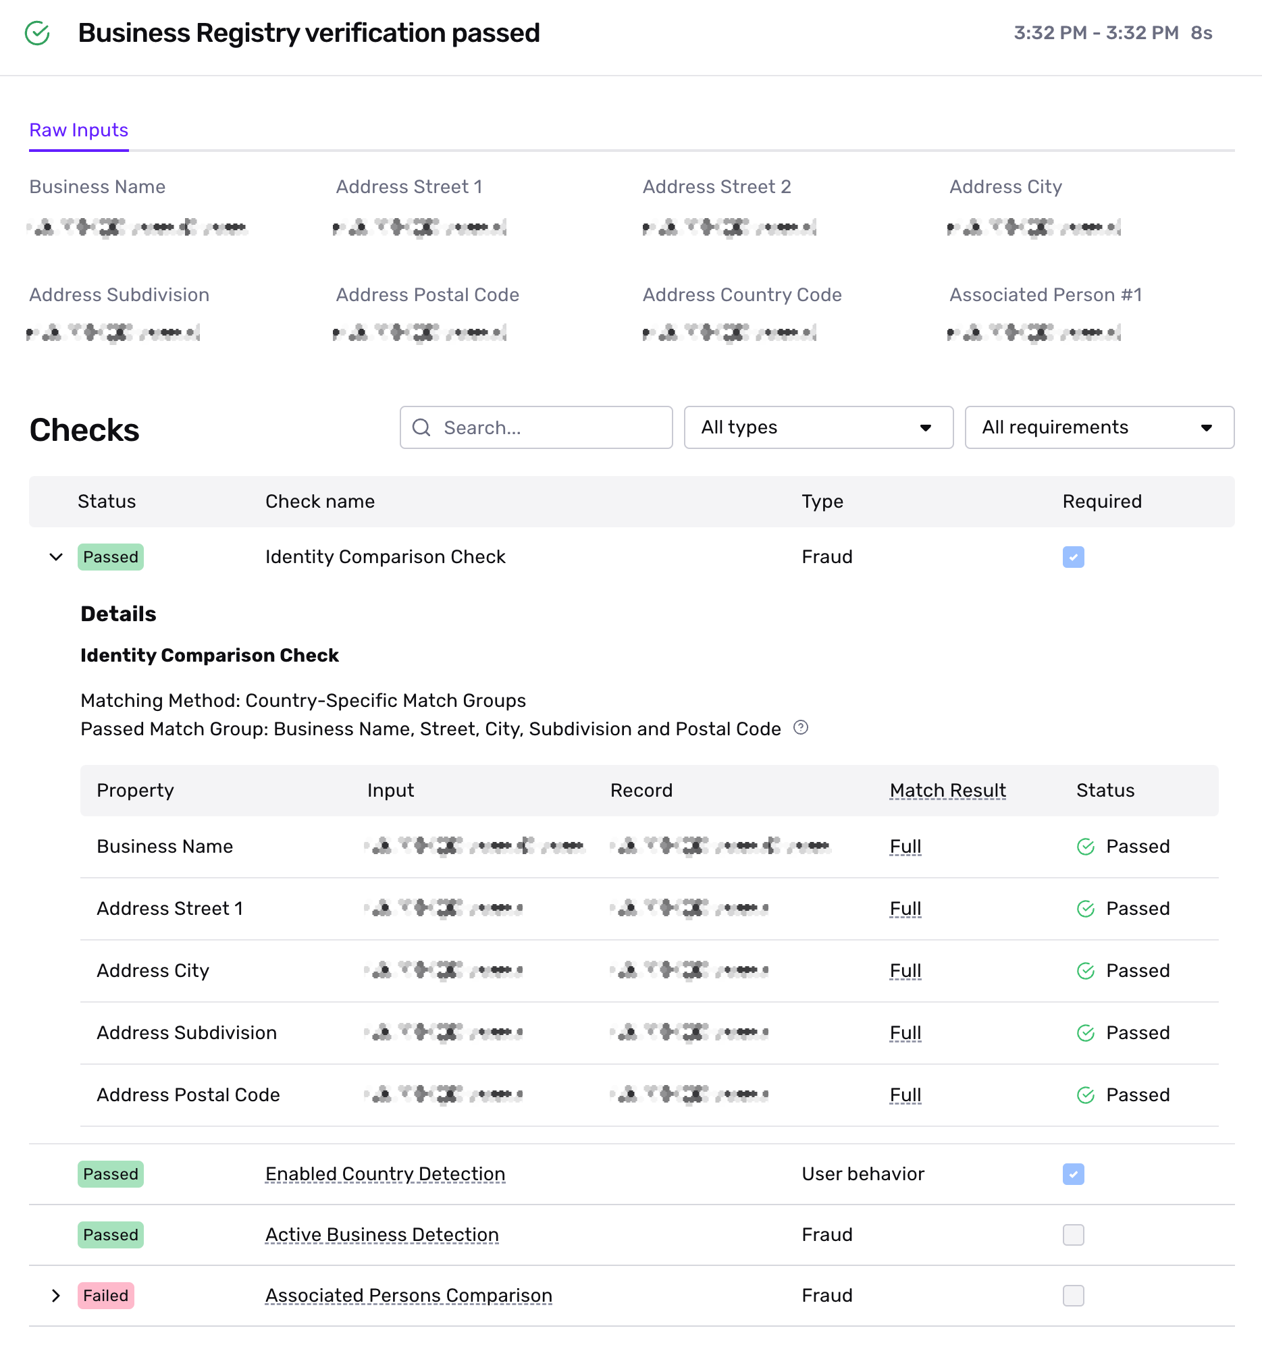This screenshot has width=1262, height=1347.
Task: Click the Enabled Country Detection link
Action: click(385, 1174)
